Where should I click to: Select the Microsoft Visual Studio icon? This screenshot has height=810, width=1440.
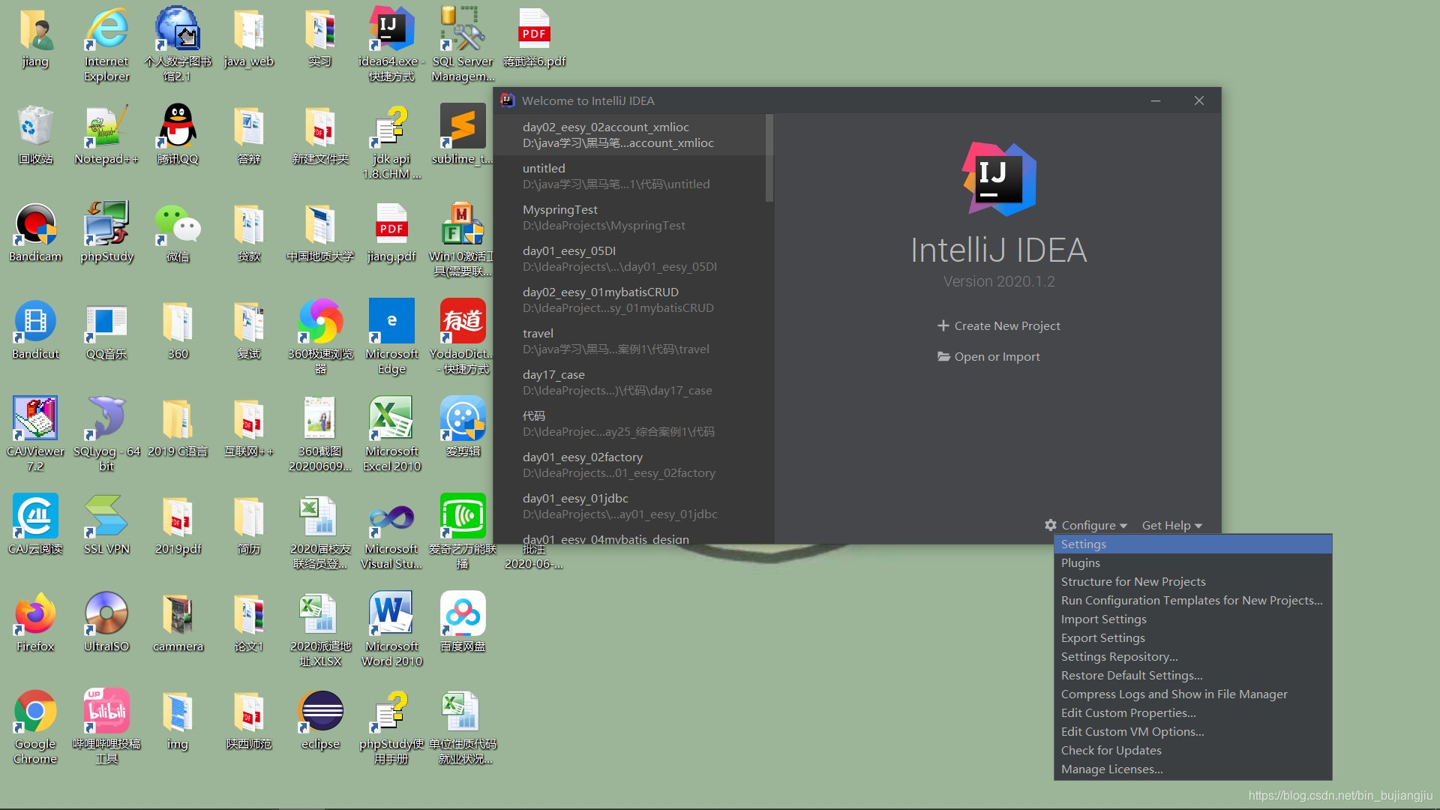[391, 532]
